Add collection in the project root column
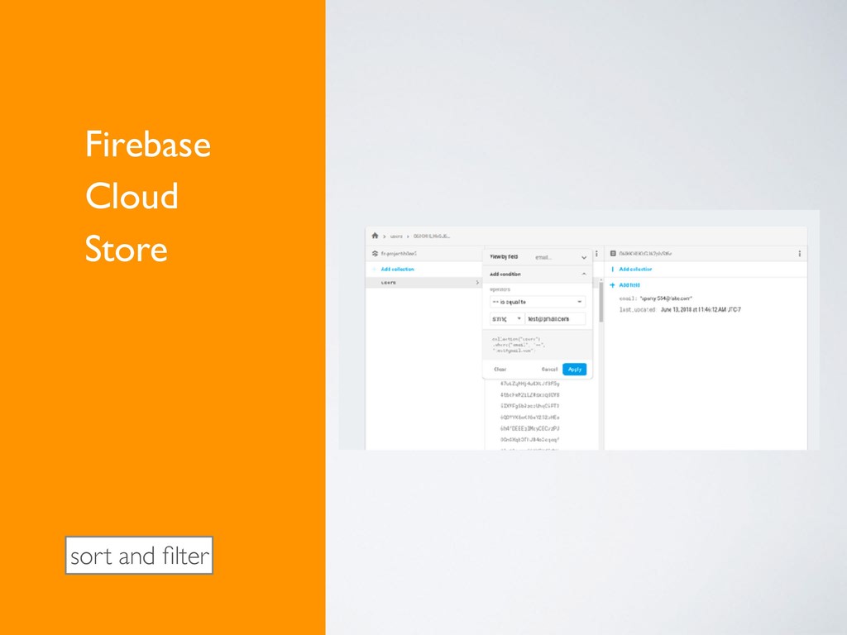Screen dimensions: 847x635 pyautogui.click(x=397, y=269)
